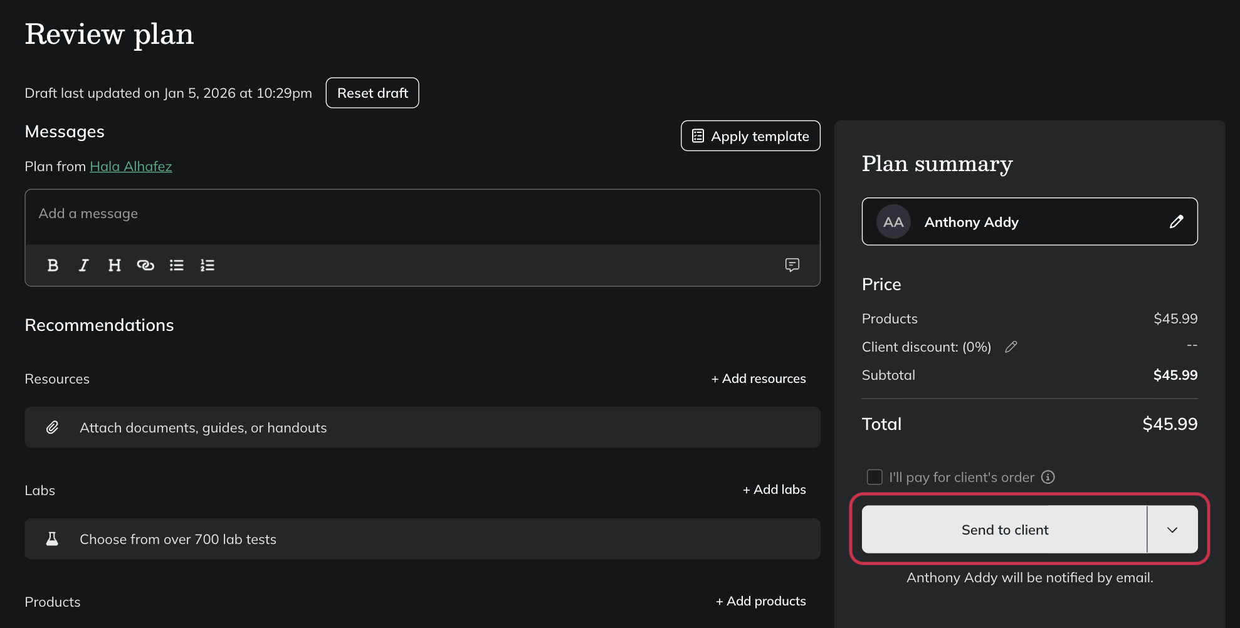The image size is (1240, 628).
Task: Click + Add labs
Action: click(774, 489)
